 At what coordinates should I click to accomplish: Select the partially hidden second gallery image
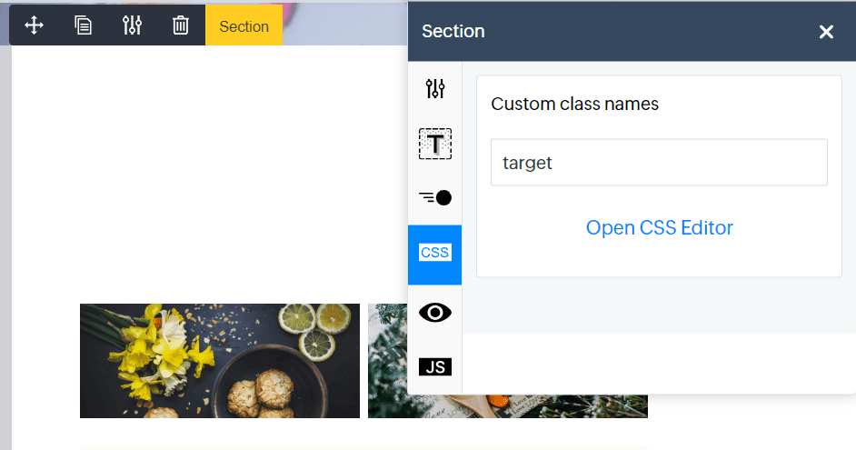coord(388,361)
